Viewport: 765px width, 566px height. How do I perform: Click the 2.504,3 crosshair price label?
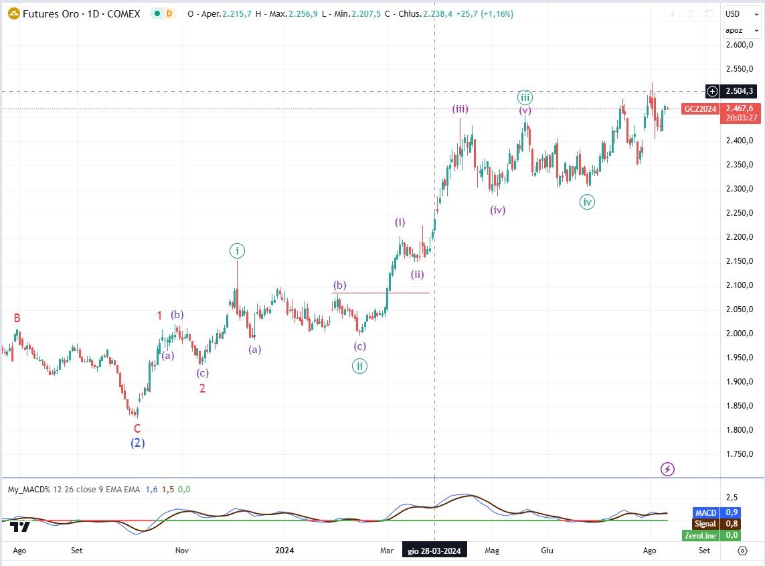(740, 91)
